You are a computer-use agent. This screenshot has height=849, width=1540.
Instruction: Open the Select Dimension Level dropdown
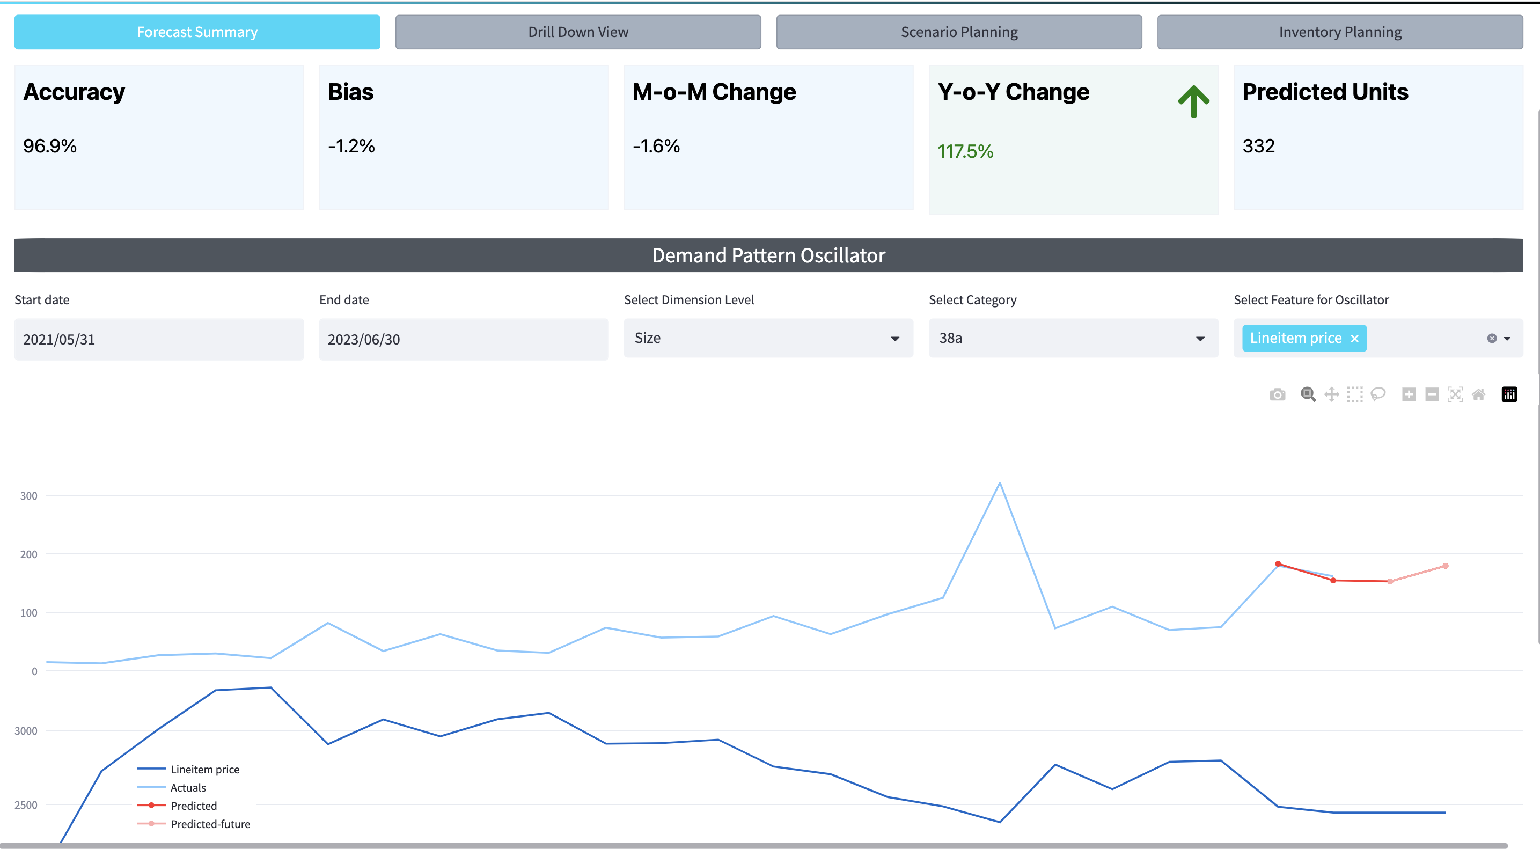click(768, 339)
